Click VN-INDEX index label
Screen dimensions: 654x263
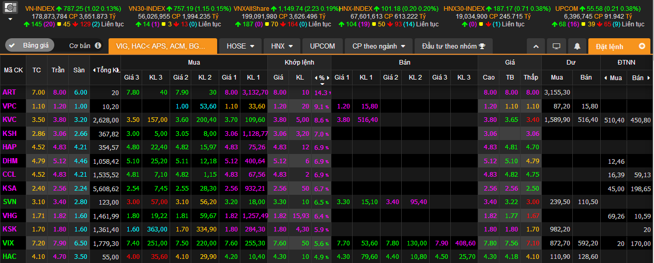pos(39,9)
